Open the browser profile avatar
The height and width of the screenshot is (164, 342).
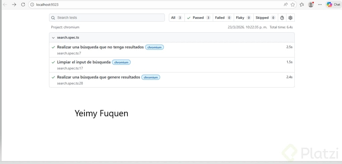311,5
